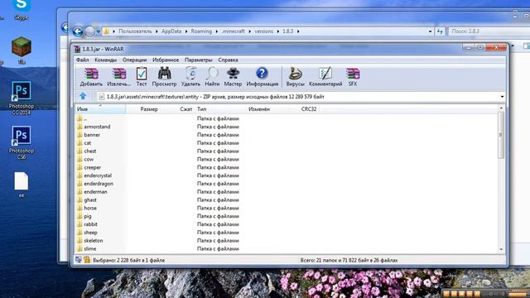Open the Комментарий toolbar icon
The image size is (530, 298).
click(325, 77)
